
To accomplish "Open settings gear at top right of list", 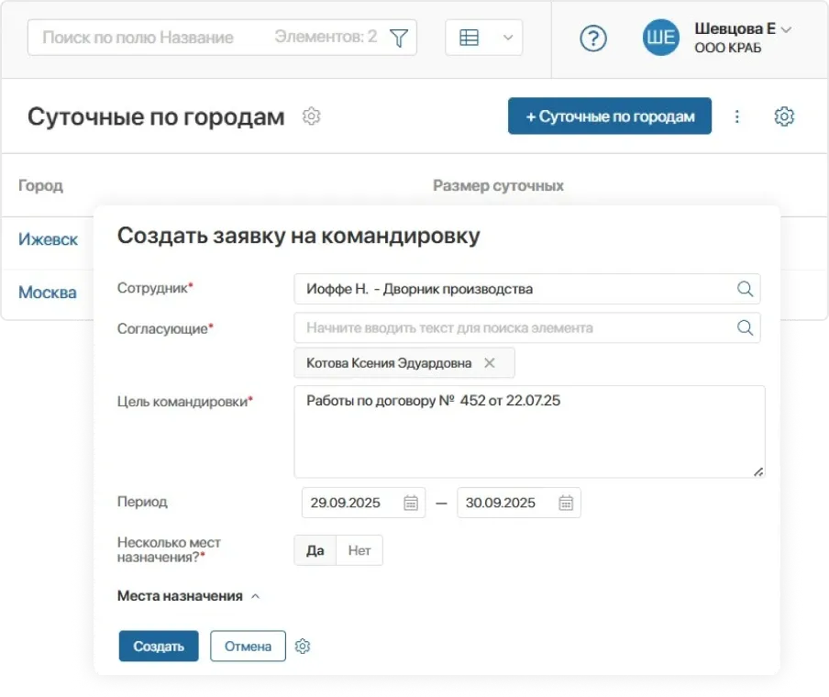I will tap(784, 116).
